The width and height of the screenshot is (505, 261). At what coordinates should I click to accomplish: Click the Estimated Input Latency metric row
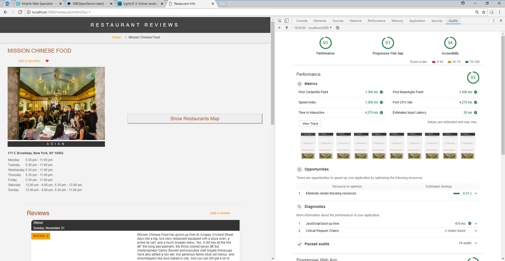435,113
